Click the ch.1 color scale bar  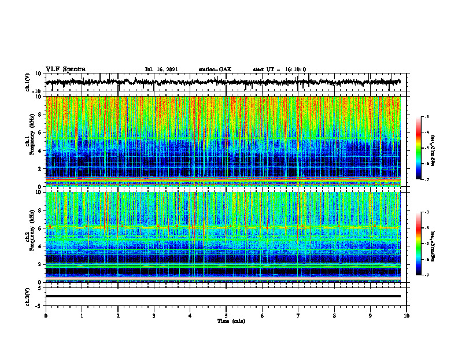coord(418,148)
